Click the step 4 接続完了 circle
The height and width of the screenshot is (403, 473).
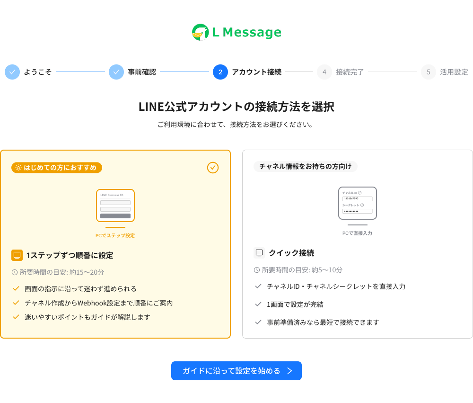point(324,72)
